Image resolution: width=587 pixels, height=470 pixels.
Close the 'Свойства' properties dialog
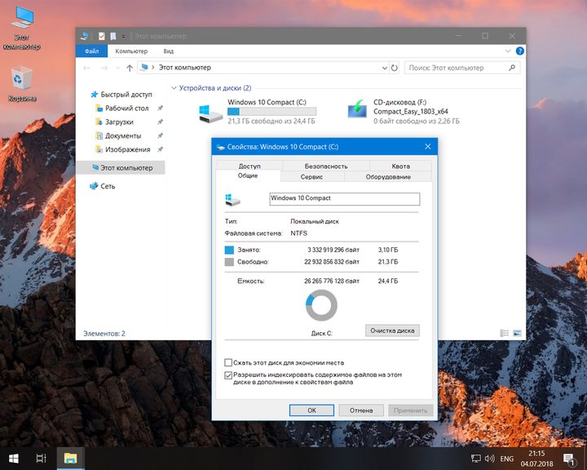(428, 147)
